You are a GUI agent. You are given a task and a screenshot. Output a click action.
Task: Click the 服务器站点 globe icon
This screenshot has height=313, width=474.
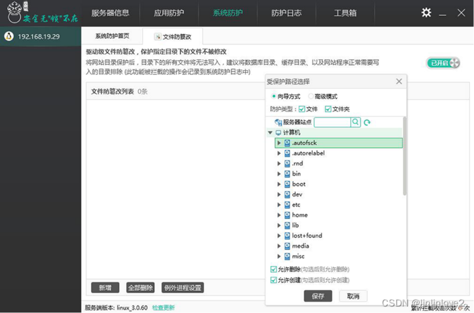pyautogui.click(x=278, y=122)
